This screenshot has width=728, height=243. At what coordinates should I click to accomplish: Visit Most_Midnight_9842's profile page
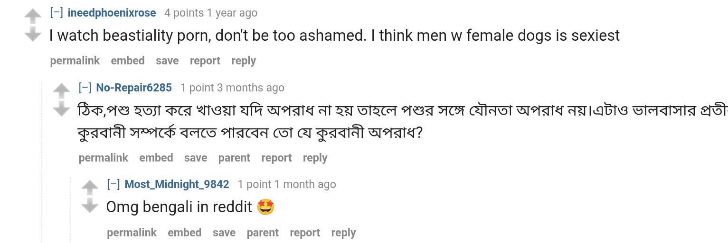pos(177,184)
